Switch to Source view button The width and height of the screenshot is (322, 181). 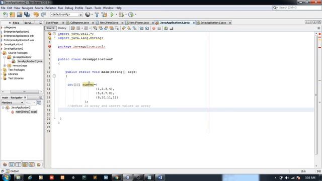(x=50, y=28)
